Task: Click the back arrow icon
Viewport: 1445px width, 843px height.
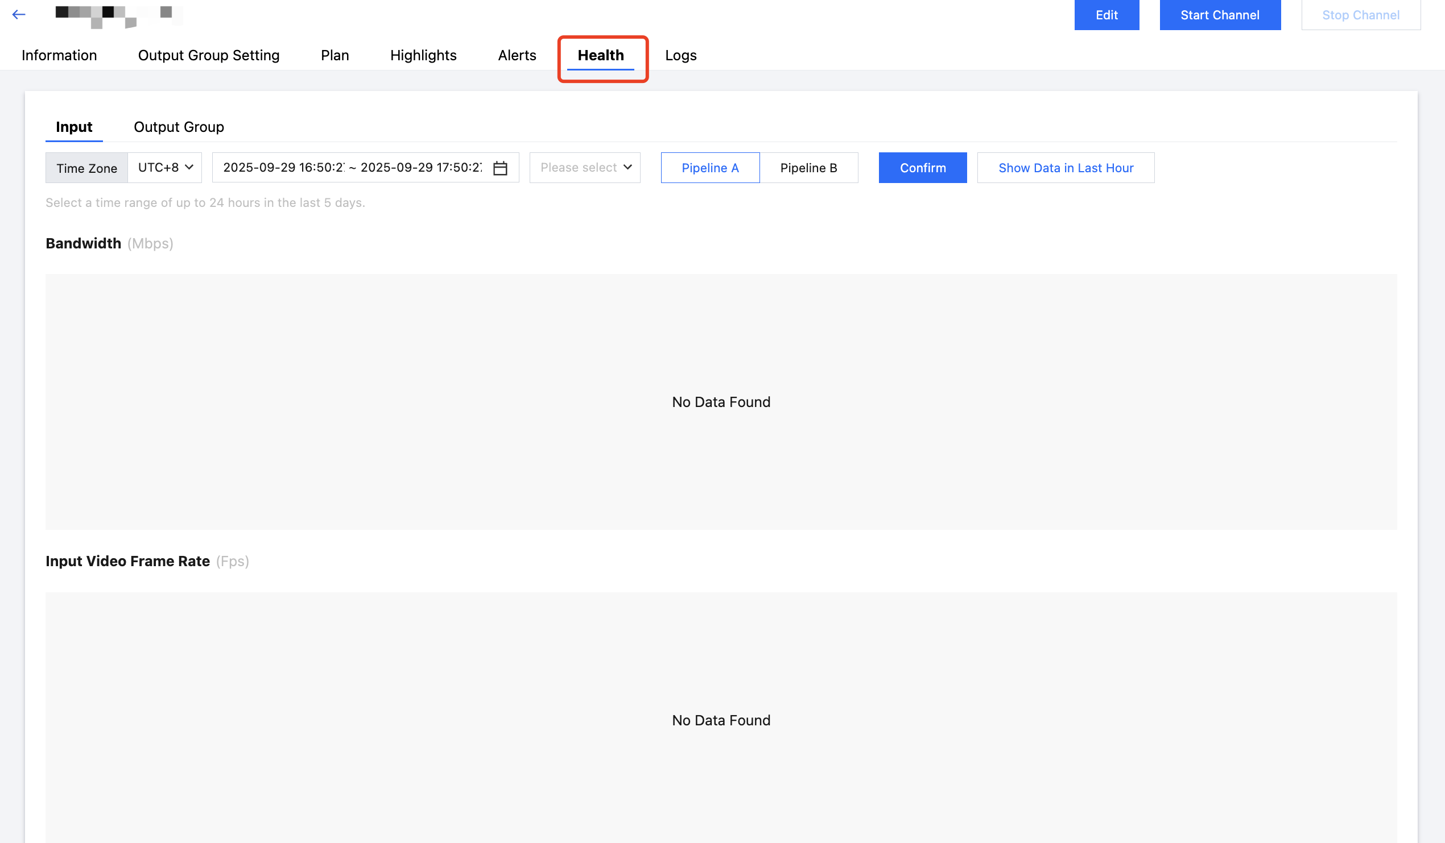Action: (x=19, y=14)
